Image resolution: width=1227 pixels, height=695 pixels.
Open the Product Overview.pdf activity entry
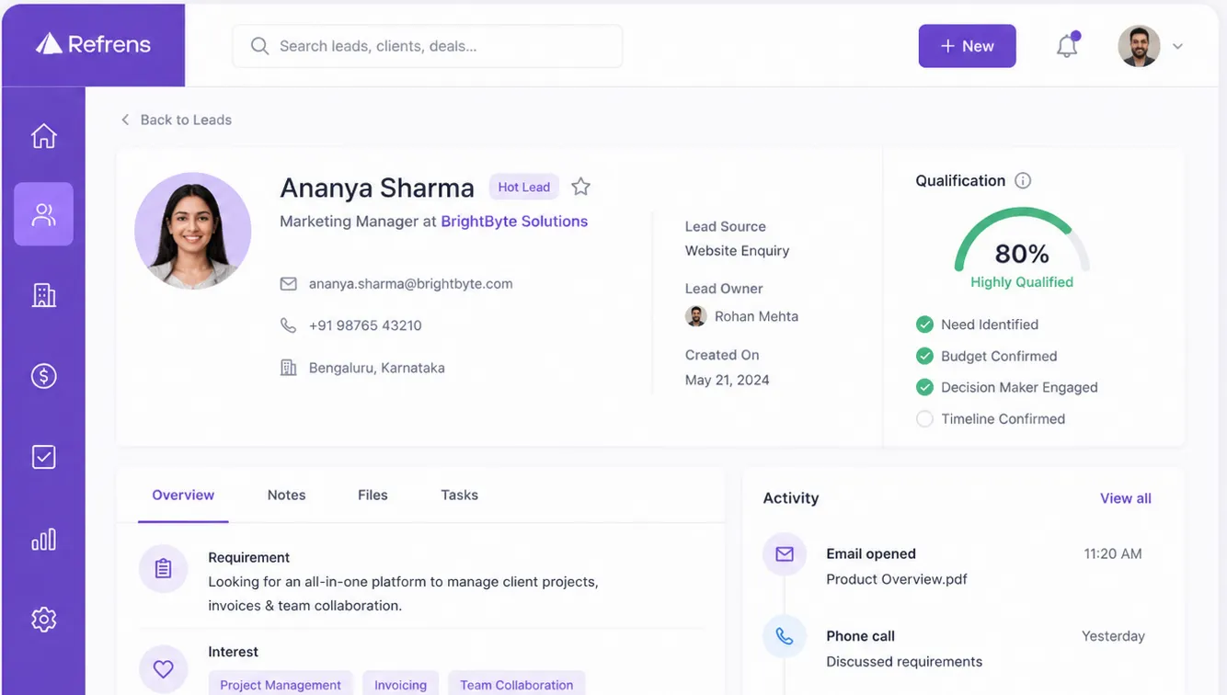(897, 579)
